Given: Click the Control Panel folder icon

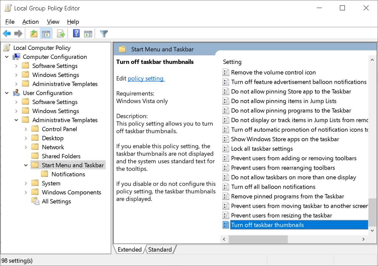Looking at the screenshot, I should point(35,129).
